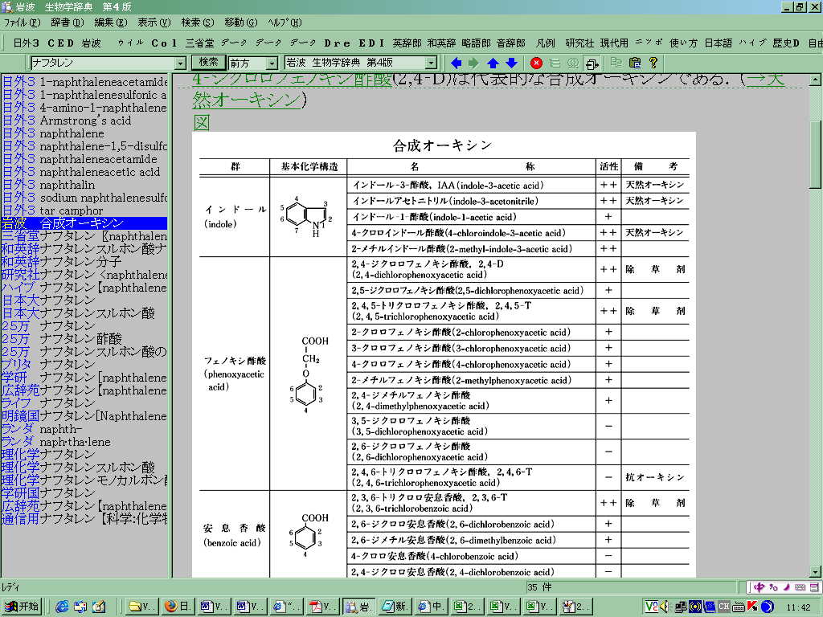Click the Firefox icon in the taskbar
Viewport: 823px width, 617px height.
pos(170,607)
